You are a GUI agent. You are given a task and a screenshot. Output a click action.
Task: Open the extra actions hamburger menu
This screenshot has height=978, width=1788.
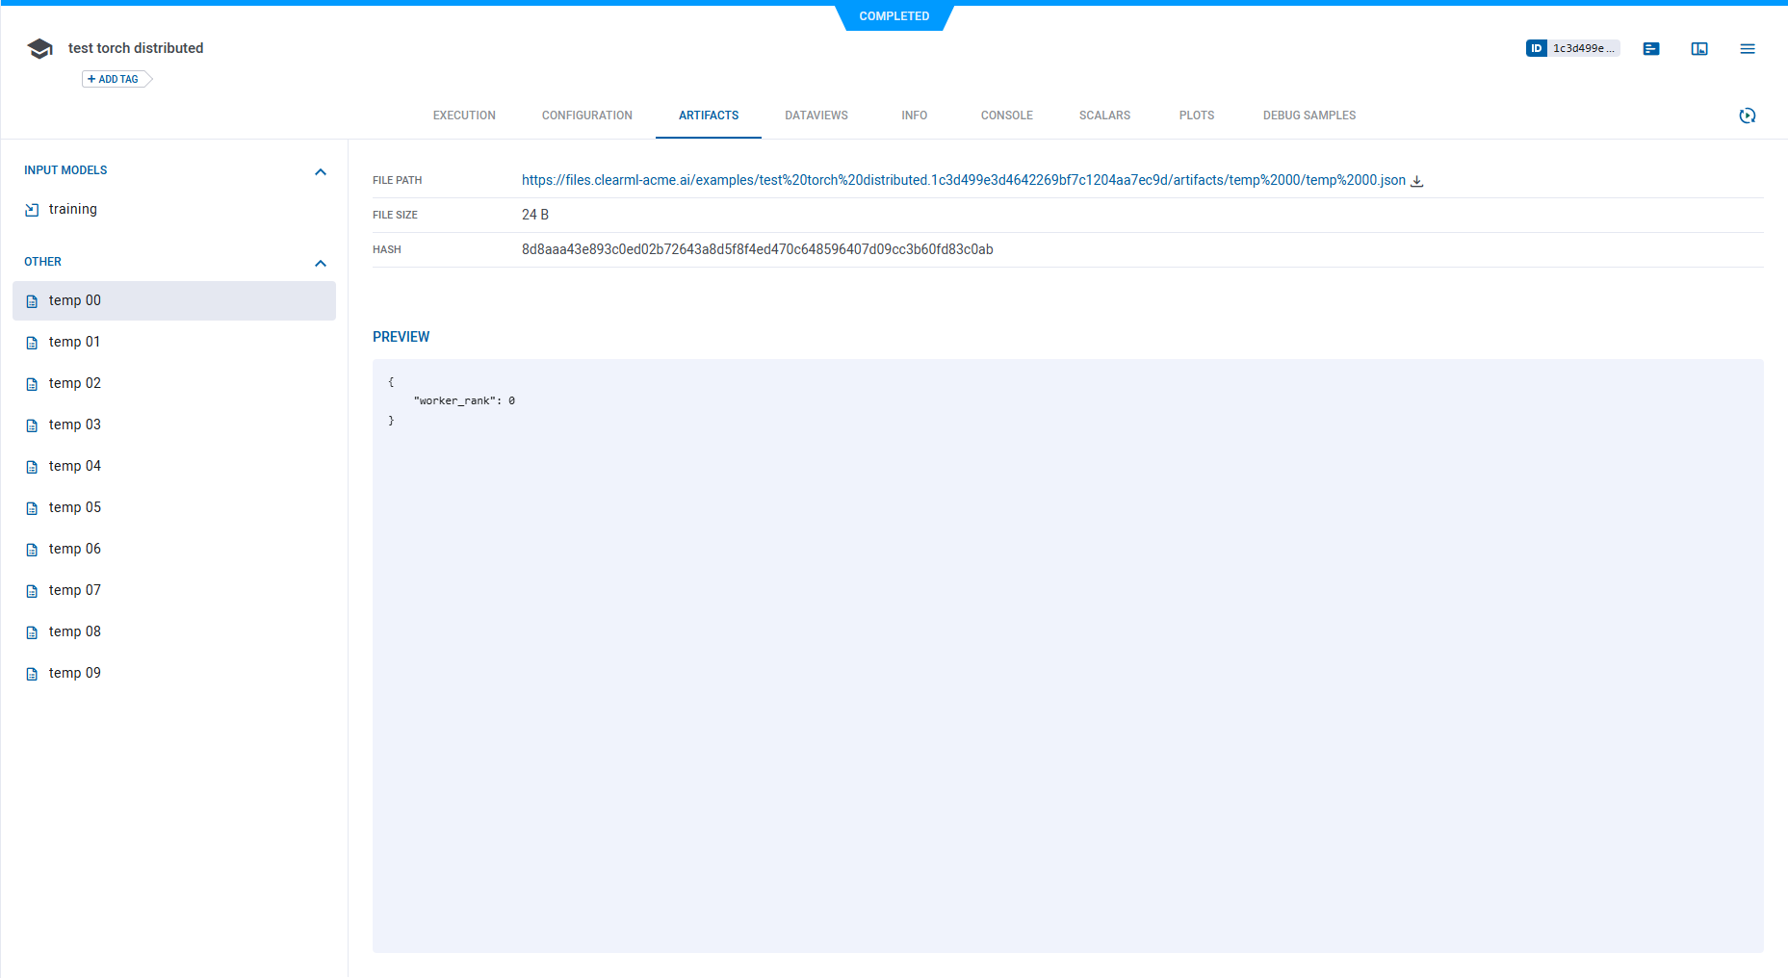tap(1748, 48)
